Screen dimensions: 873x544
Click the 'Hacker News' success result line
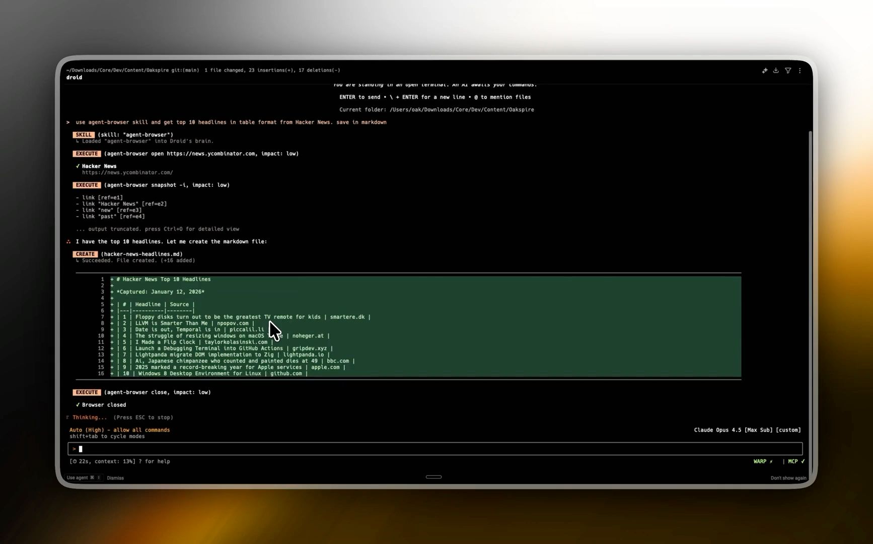pyautogui.click(x=96, y=166)
